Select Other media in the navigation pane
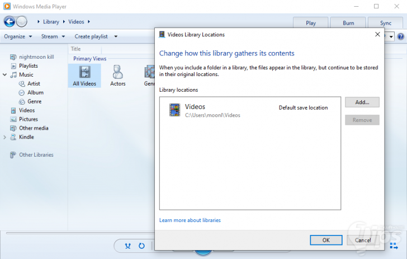The image size is (407, 259). coord(34,128)
